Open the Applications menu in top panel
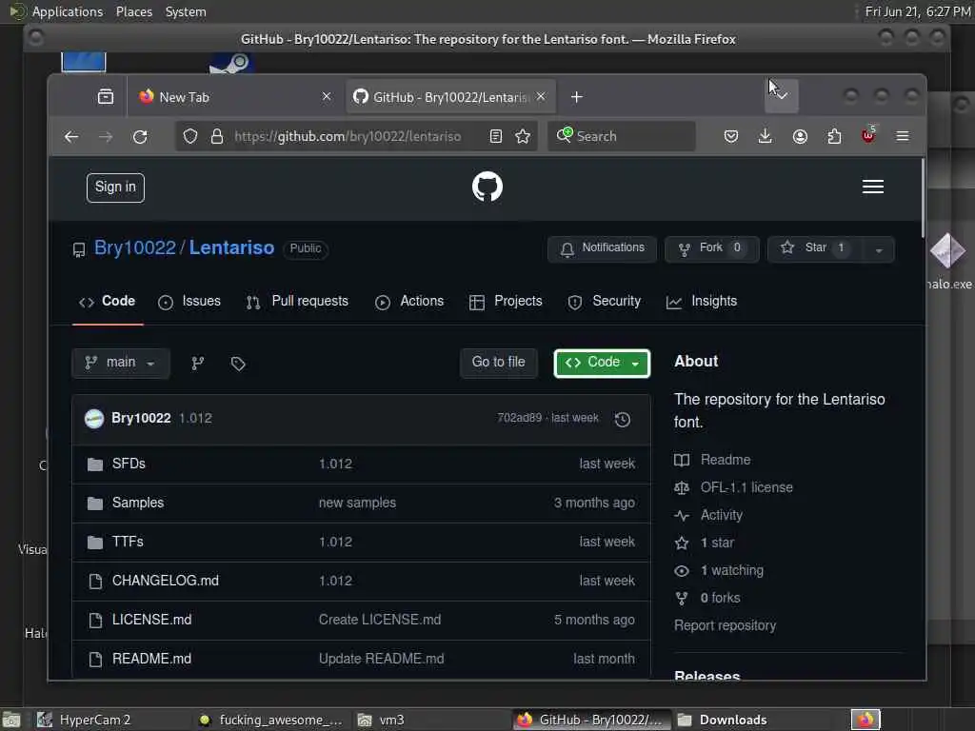This screenshot has height=731, width=975. click(x=68, y=11)
